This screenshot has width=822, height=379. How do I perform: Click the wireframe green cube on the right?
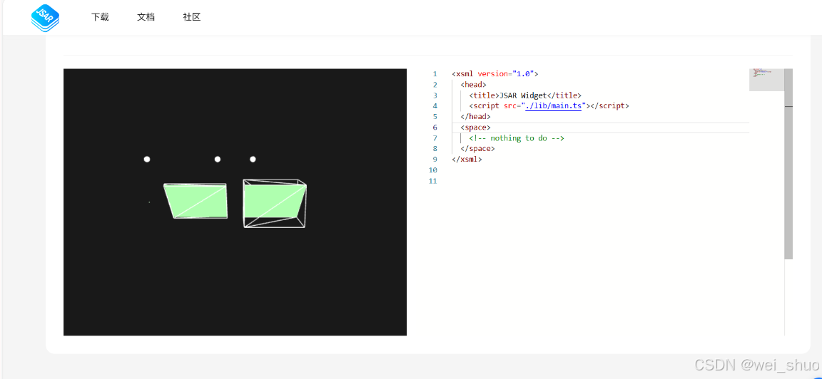pyautogui.click(x=275, y=203)
